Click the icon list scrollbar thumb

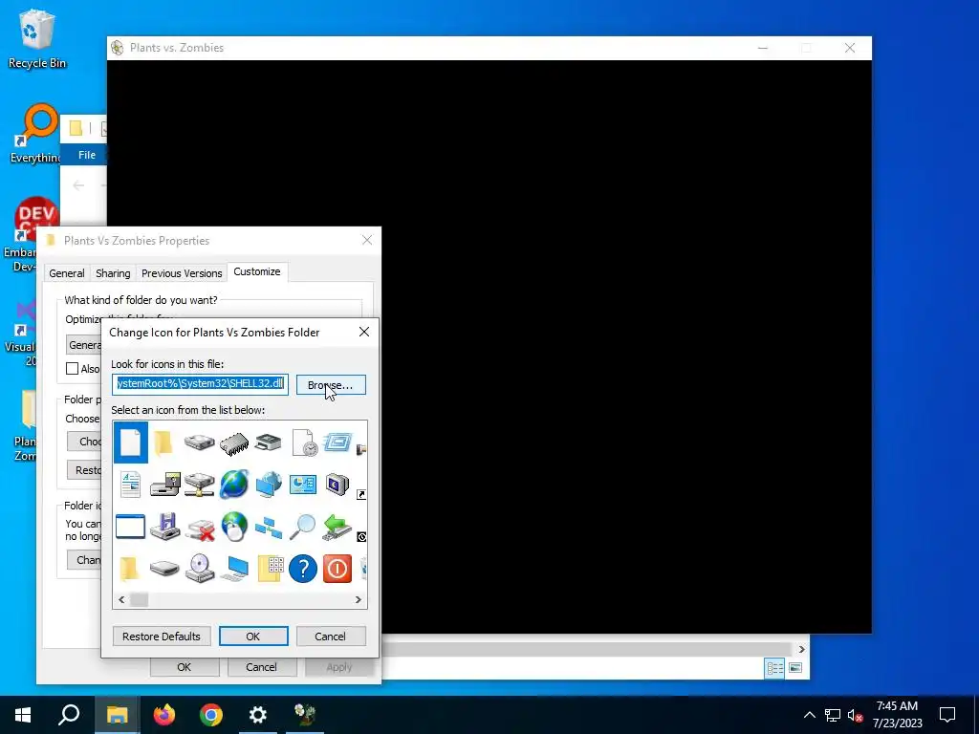pyautogui.click(x=140, y=600)
